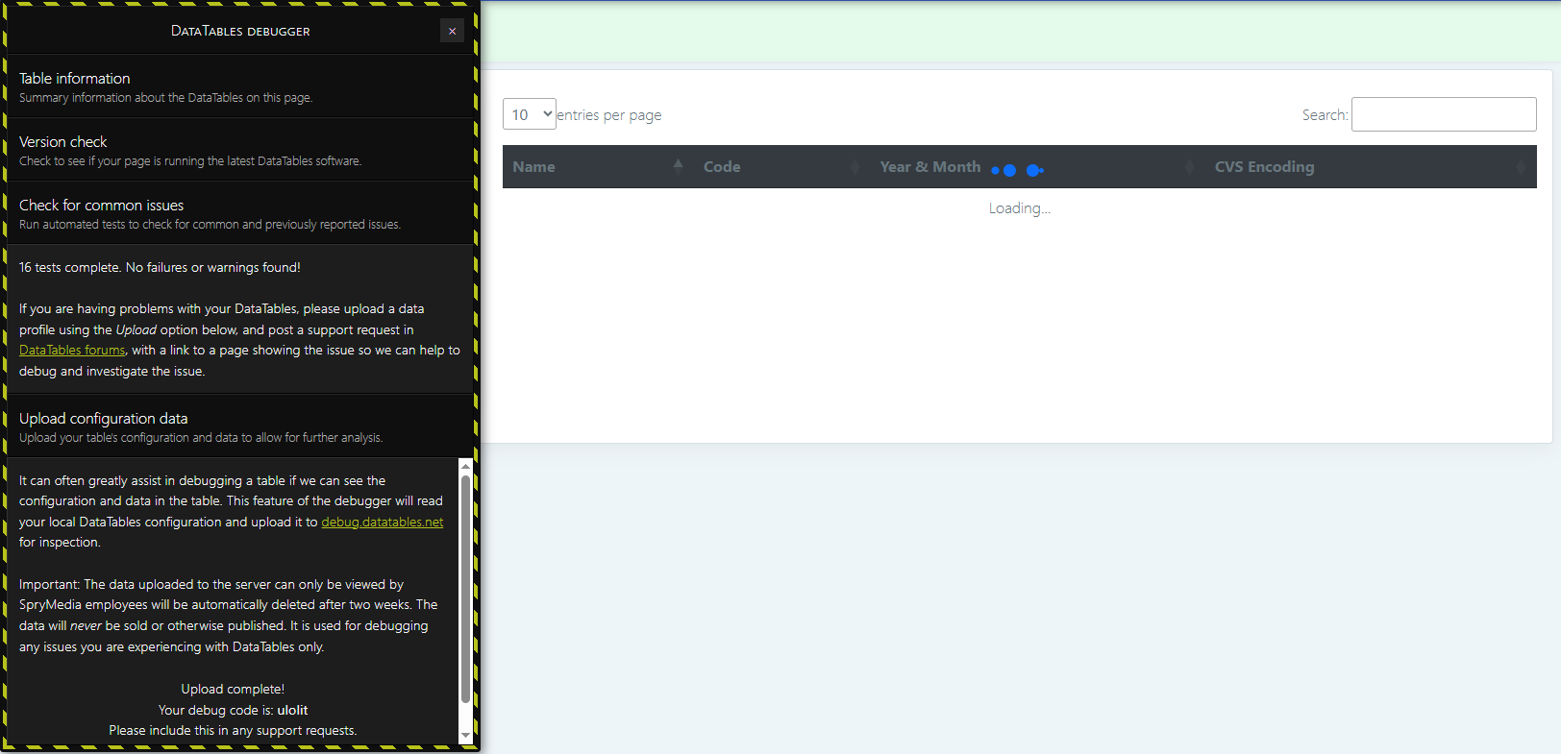Viewport: 1561px width, 754px height.
Task: Sort by CVS Encoding column header
Action: coord(1264,167)
